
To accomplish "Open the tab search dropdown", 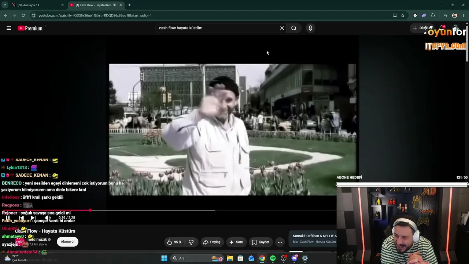I will 5,5.
